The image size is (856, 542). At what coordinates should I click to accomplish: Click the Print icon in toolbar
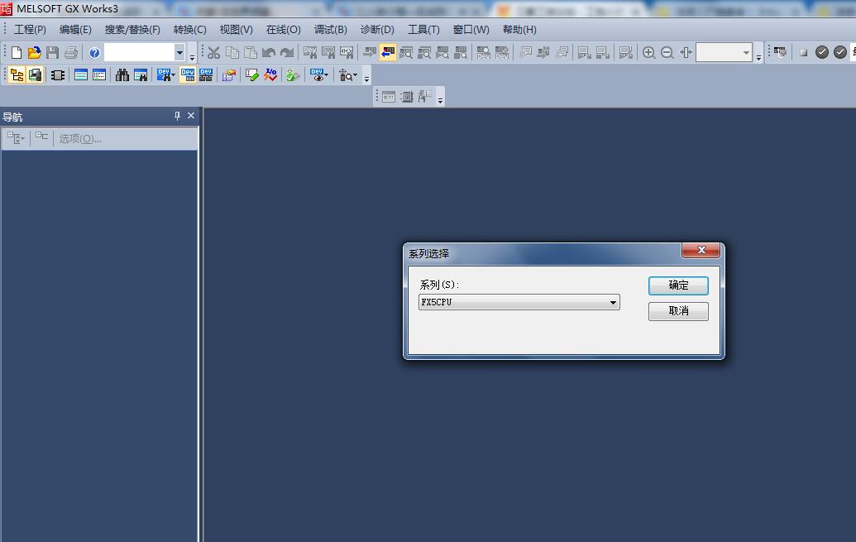tap(71, 53)
